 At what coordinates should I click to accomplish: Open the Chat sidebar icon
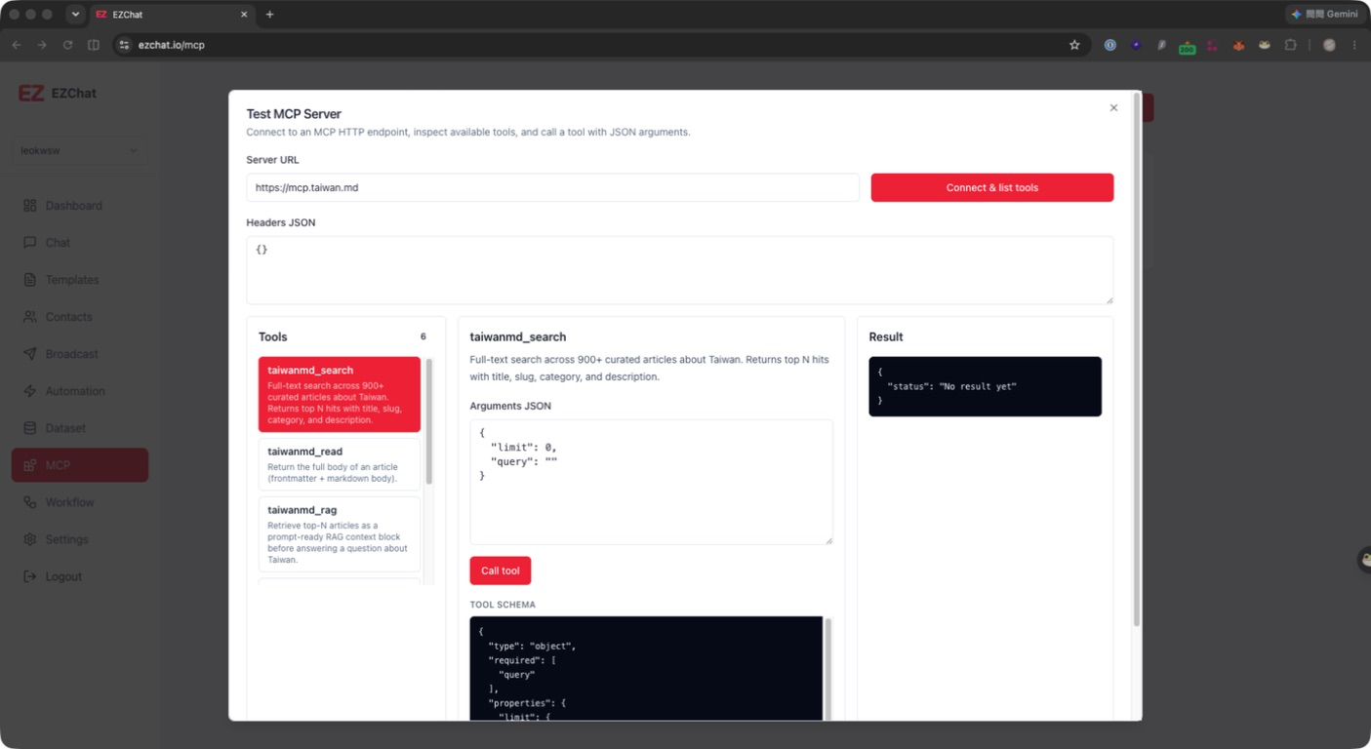[30, 243]
